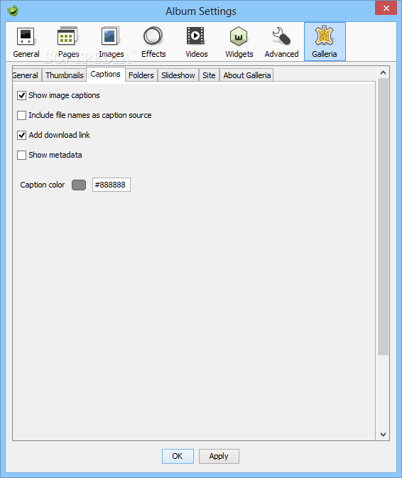Image resolution: width=402 pixels, height=478 pixels.
Task: Click the jAlbum frog icon in title bar
Action: pos(13,11)
